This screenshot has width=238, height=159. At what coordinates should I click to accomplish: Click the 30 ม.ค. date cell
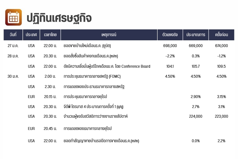13,76
